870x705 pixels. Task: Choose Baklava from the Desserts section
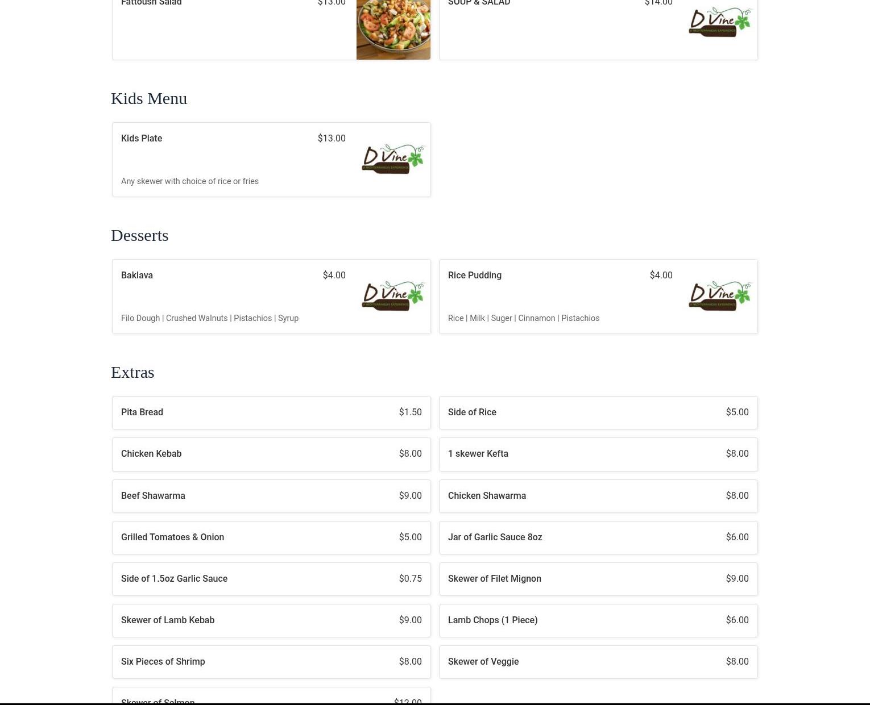(271, 297)
